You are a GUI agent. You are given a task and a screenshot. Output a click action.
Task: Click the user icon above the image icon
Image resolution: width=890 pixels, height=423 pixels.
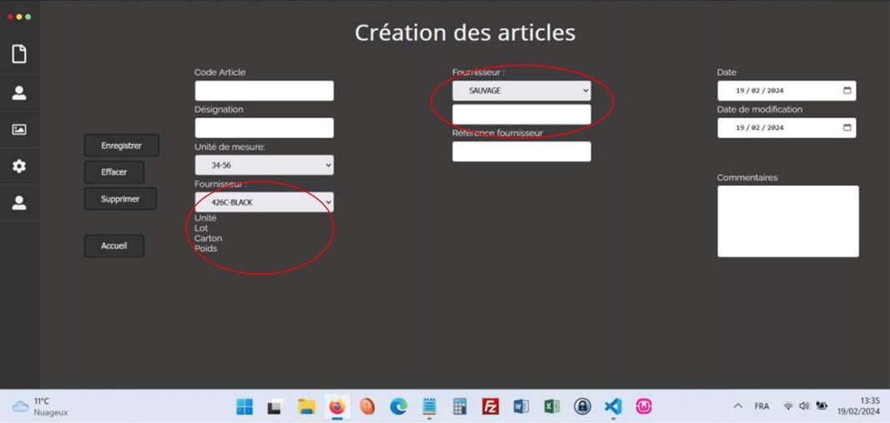(x=19, y=93)
